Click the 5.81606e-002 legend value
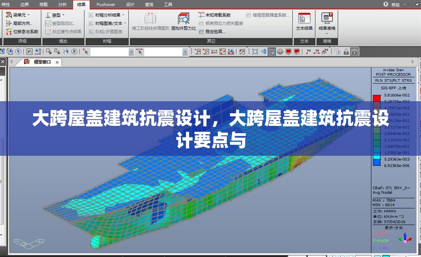The width and height of the screenshot is (421, 257). pos(397,95)
